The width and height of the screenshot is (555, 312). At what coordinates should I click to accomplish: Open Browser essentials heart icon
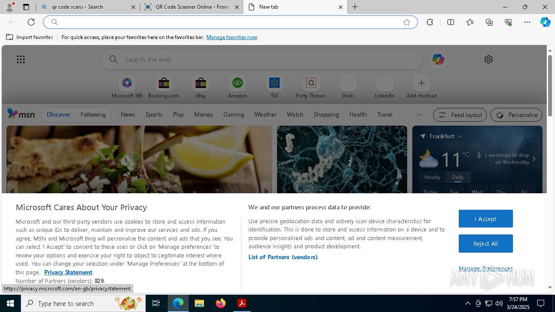point(508,22)
